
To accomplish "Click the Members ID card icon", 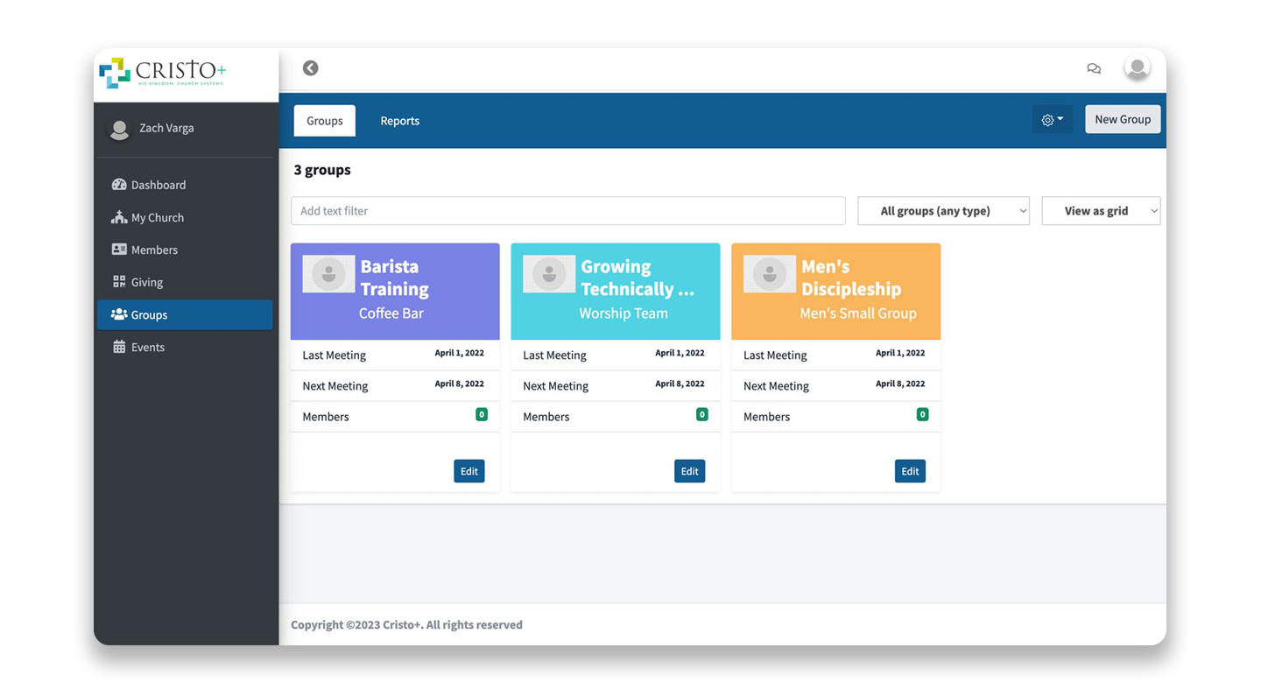I will tap(119, 250).
